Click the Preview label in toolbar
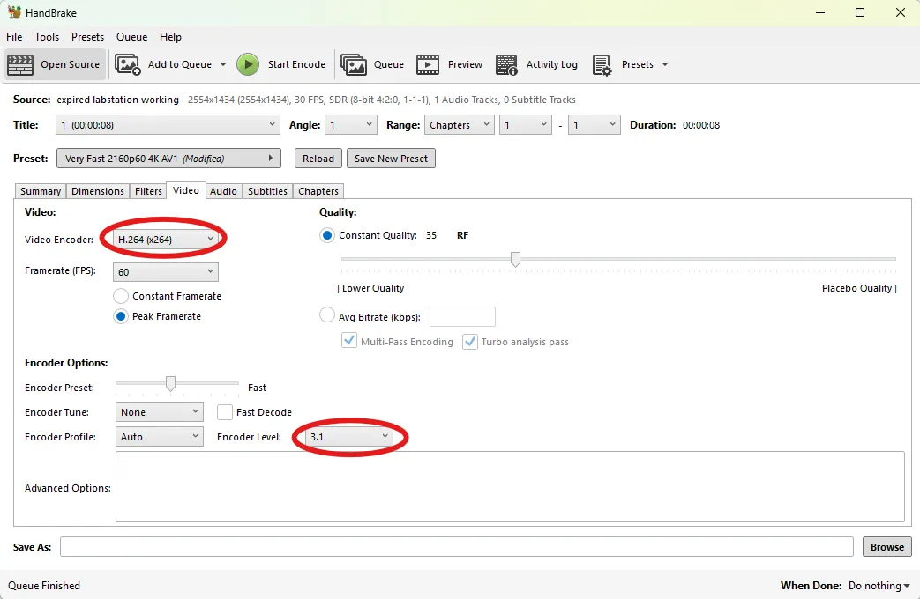920x599 pixels. (x=465, y=64)
